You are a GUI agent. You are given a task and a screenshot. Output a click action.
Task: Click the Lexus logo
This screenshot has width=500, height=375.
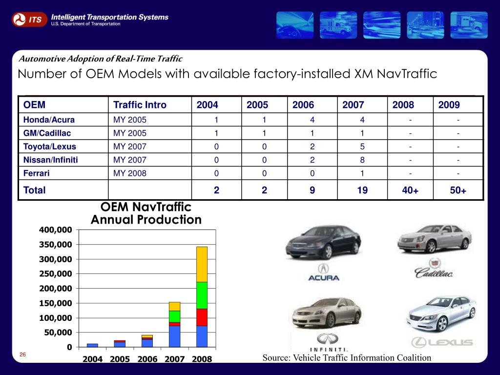click(442, 342)
